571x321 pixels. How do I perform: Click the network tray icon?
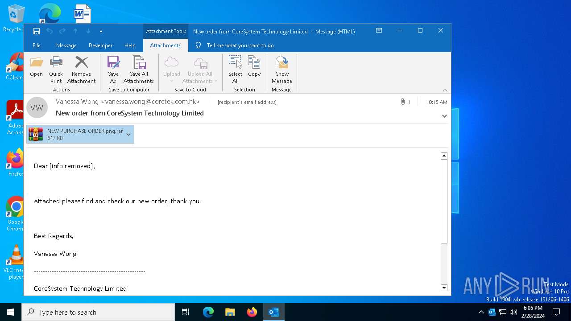click(503, 312)
